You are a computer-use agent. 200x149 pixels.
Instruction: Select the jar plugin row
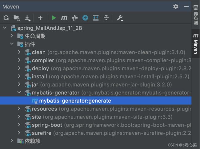96,84
